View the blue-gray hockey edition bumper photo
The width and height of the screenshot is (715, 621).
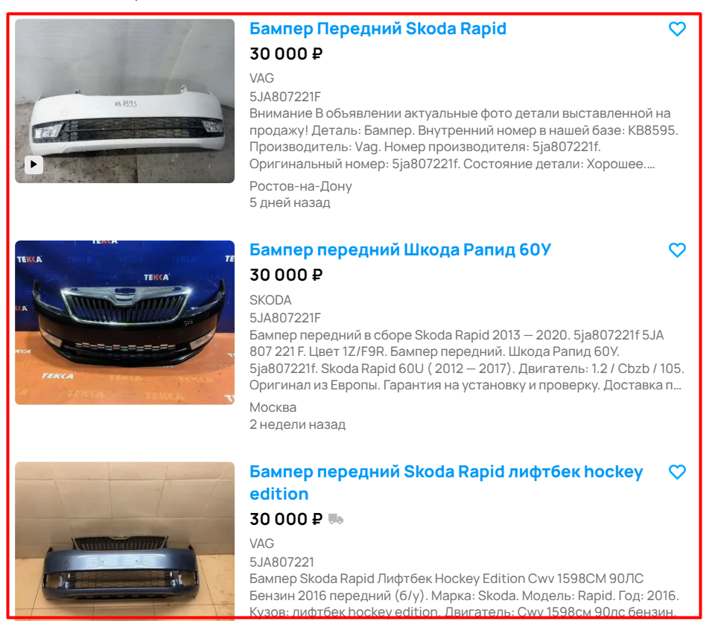coord(124,541)
